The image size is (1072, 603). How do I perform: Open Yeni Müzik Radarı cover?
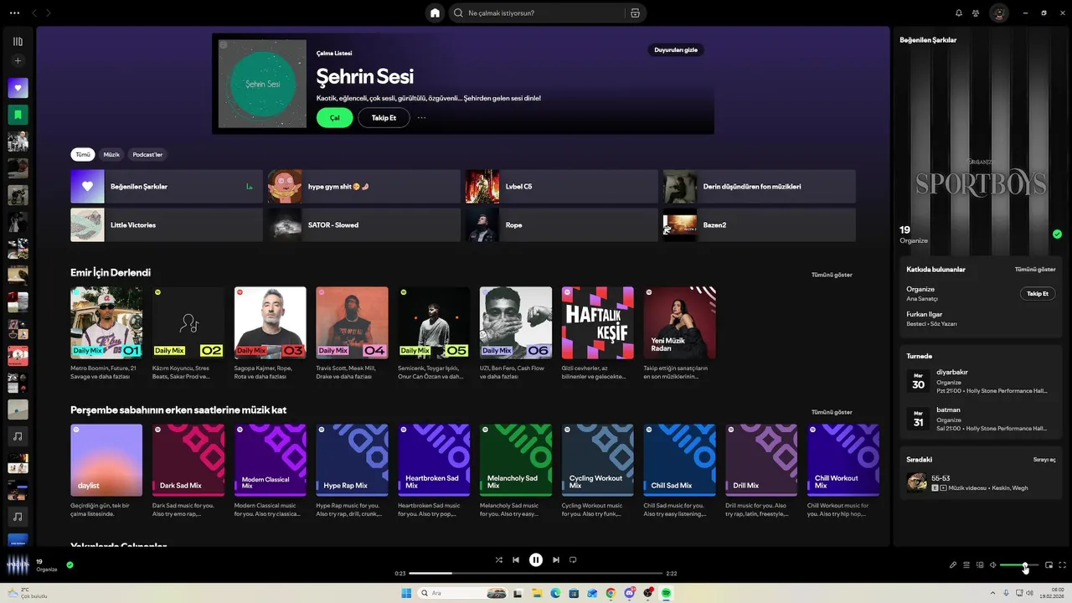coord(680,322)
